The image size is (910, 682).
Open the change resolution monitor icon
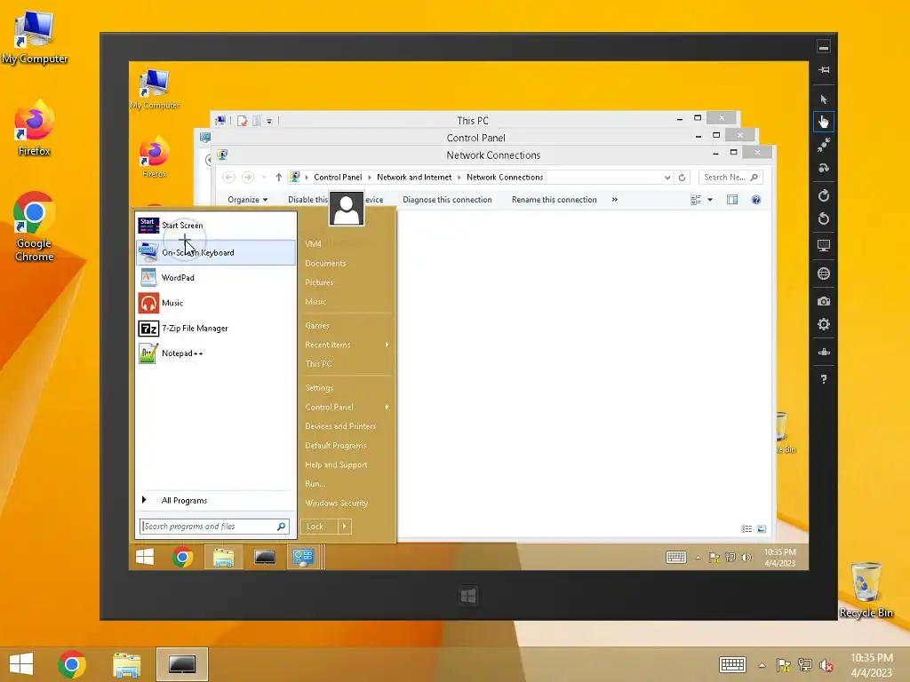click(x=824, y=246)
